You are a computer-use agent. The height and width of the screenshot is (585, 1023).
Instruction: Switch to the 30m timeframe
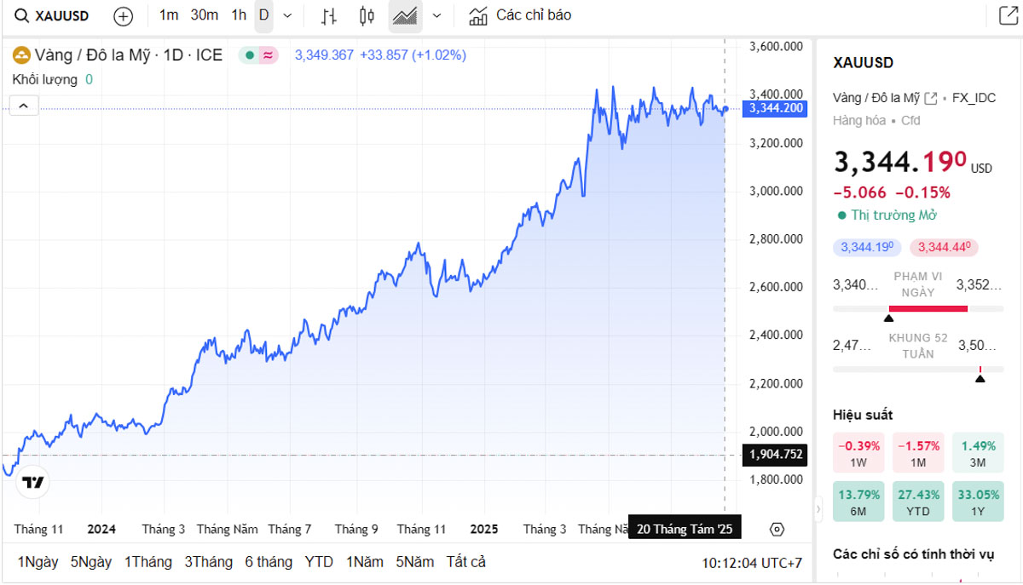coord(205,15)
